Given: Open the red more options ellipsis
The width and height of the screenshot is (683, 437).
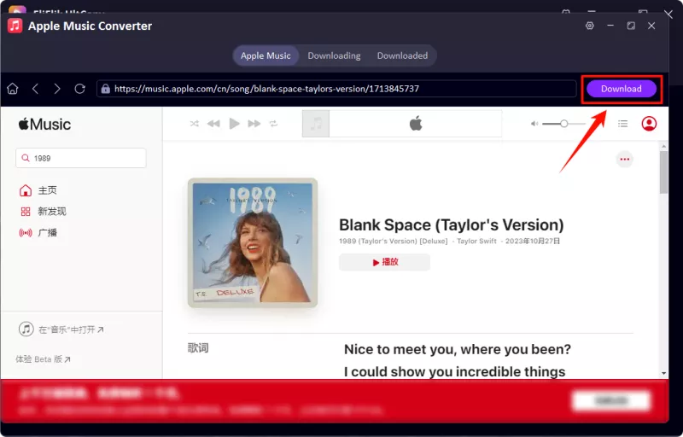Looking at the screenshot, I should coord(625,160).
